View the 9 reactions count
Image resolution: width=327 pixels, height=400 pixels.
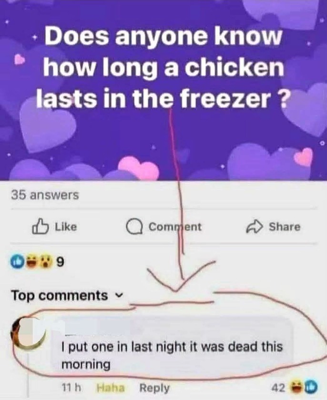pos(60,262)
